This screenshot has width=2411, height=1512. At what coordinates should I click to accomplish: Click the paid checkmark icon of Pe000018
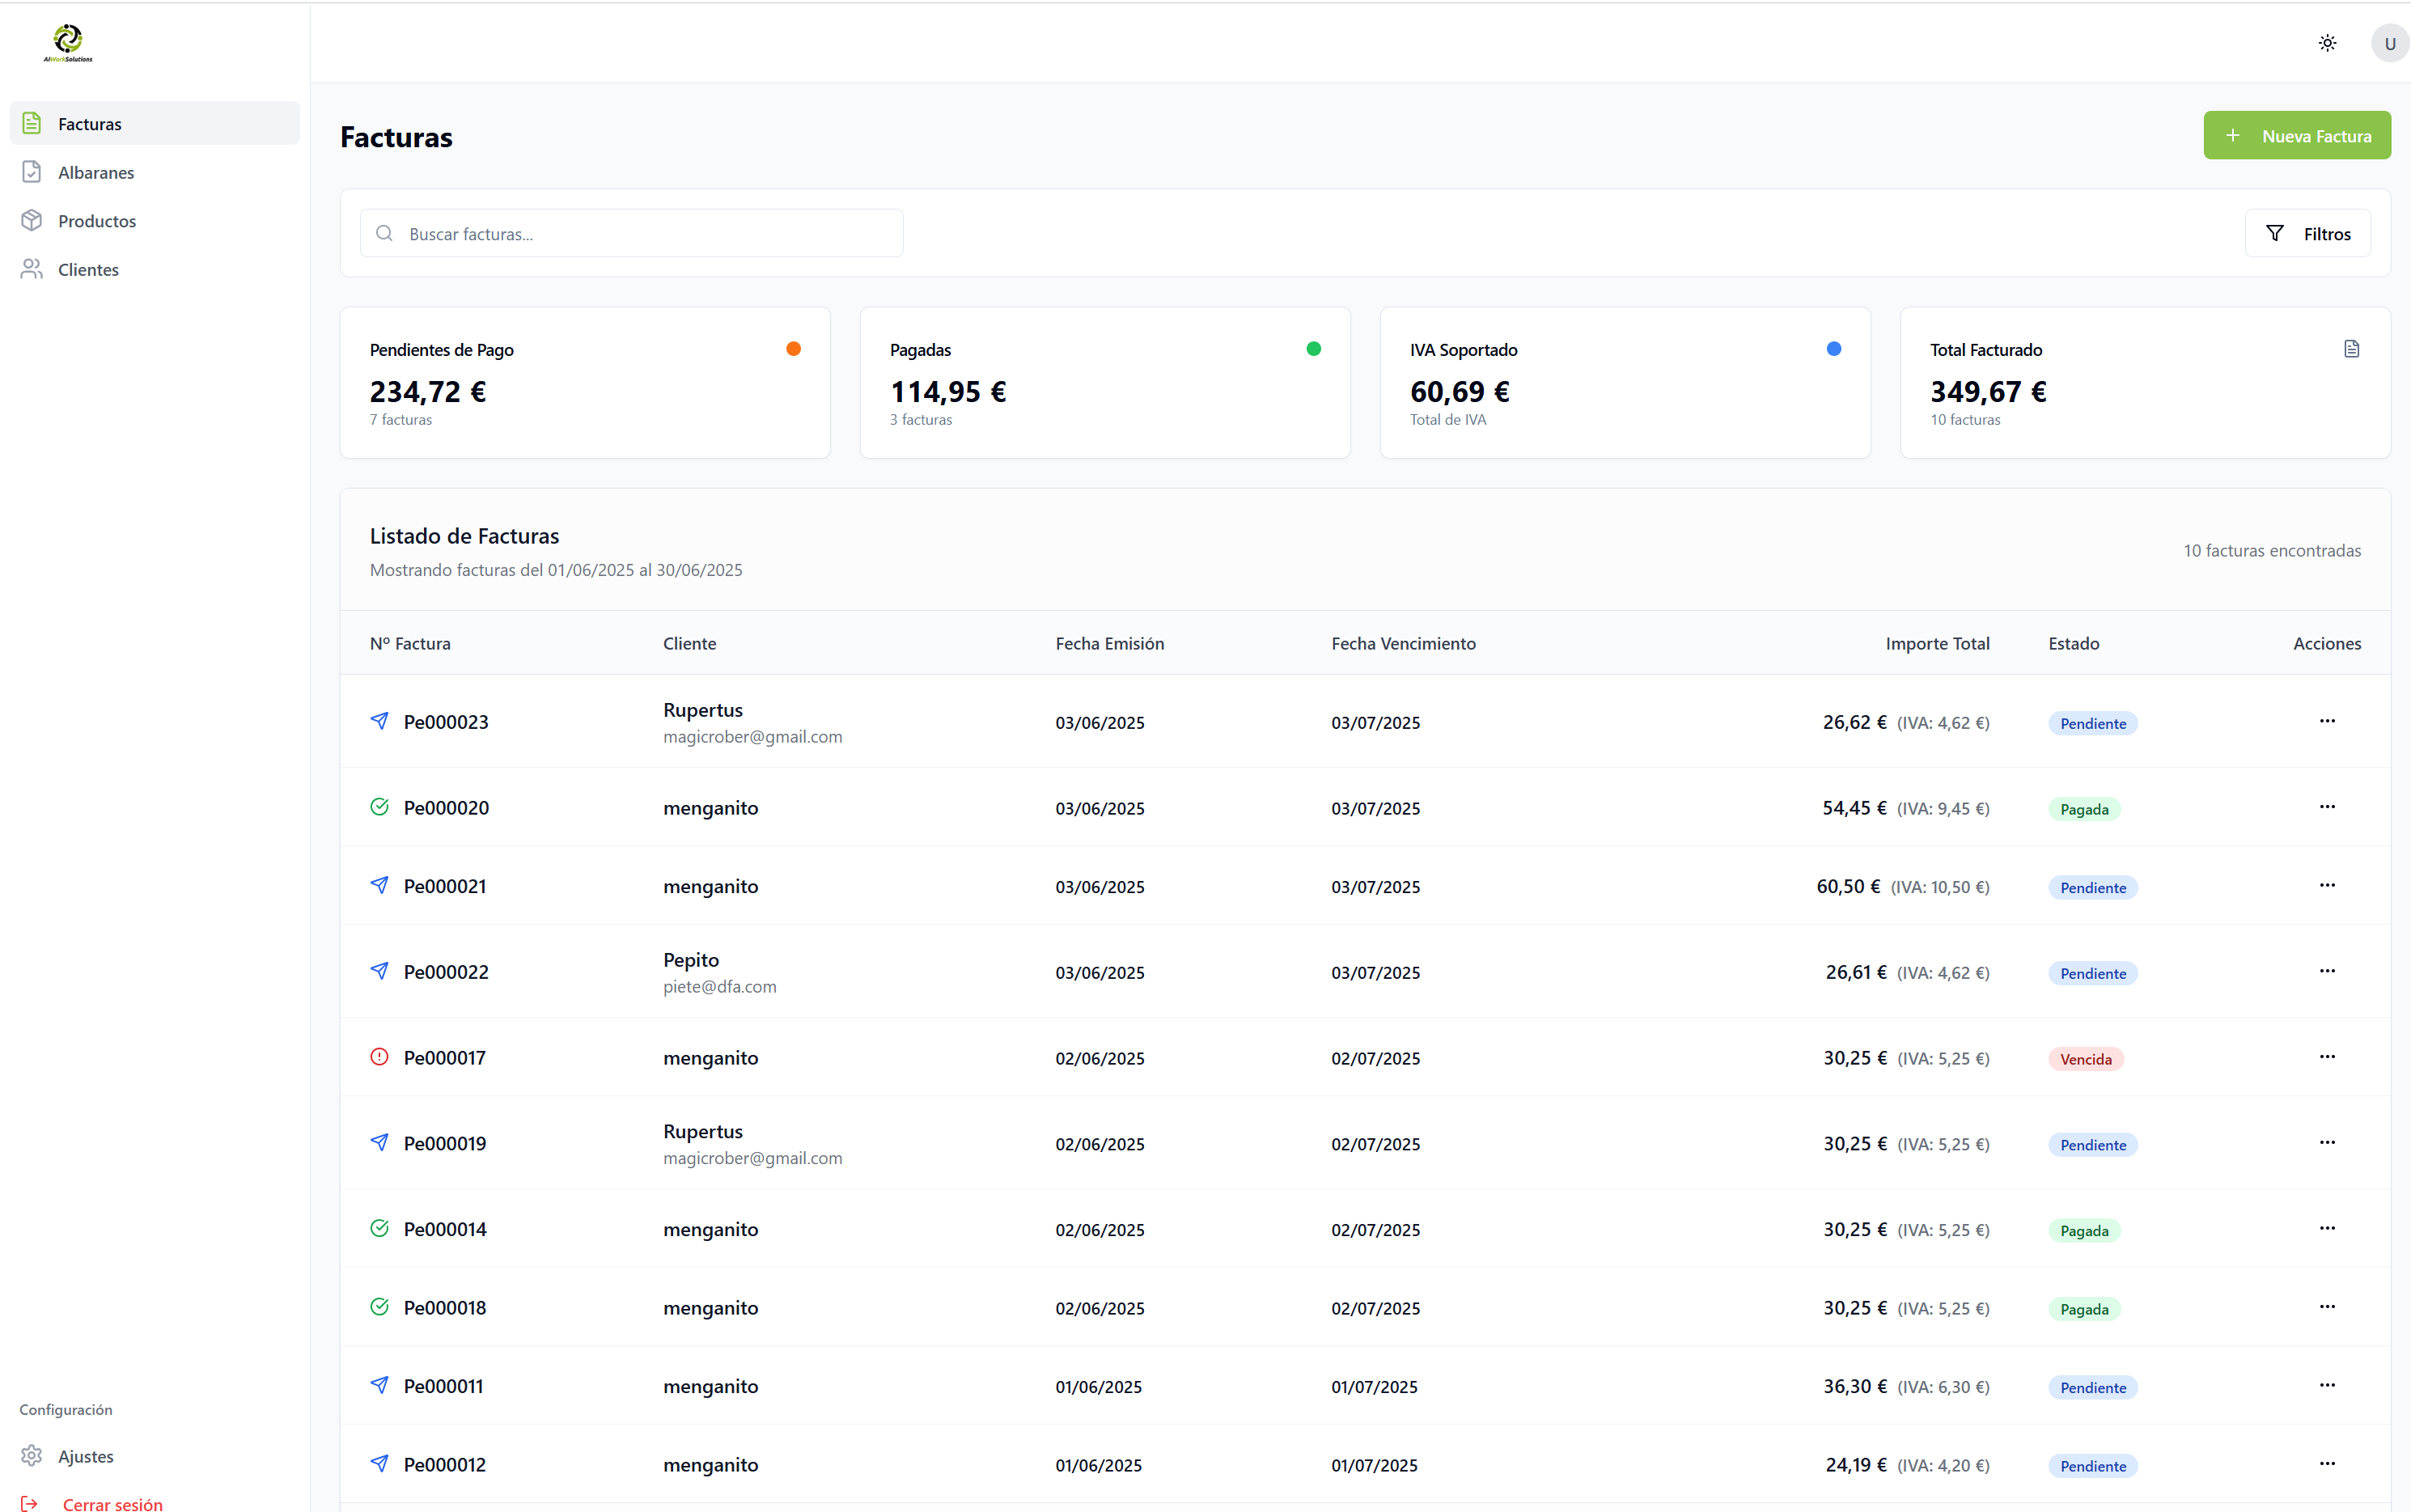379,1306
